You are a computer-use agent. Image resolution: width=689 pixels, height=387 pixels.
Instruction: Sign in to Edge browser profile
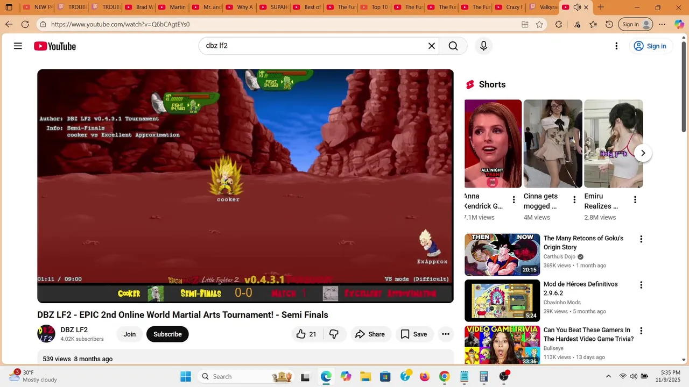click(x=636, y=24)
